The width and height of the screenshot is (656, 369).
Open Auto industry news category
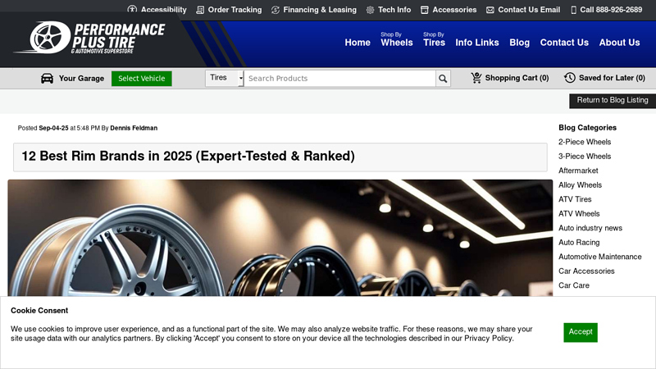[x=590, y=228]
